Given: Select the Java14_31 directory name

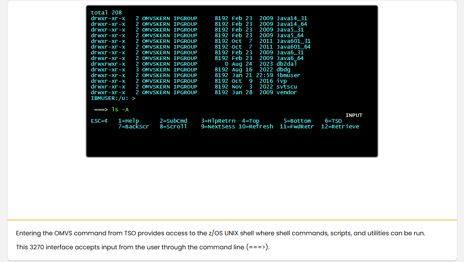Looking at the screenshot, I should [292, 18].
